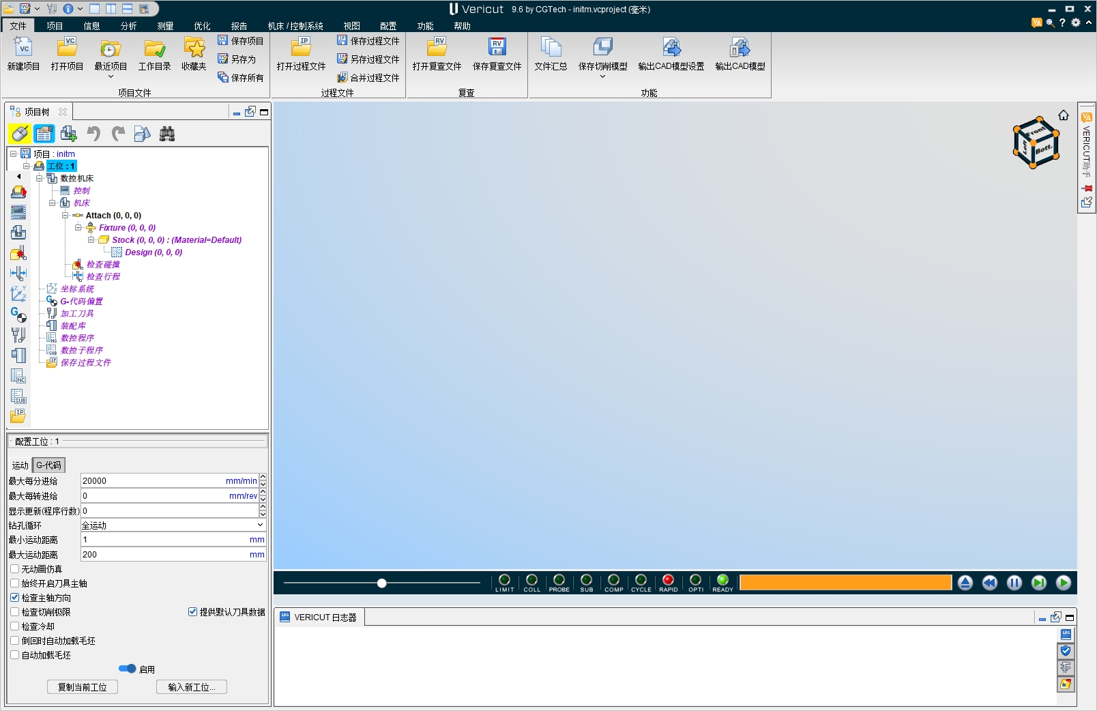Open the 分析 ribbon tab

(128, 26)
